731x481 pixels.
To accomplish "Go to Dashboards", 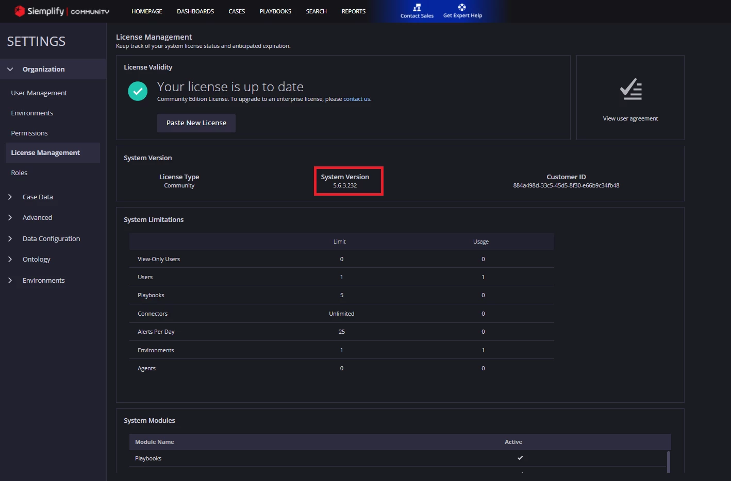I will click(x=195, y=11).
